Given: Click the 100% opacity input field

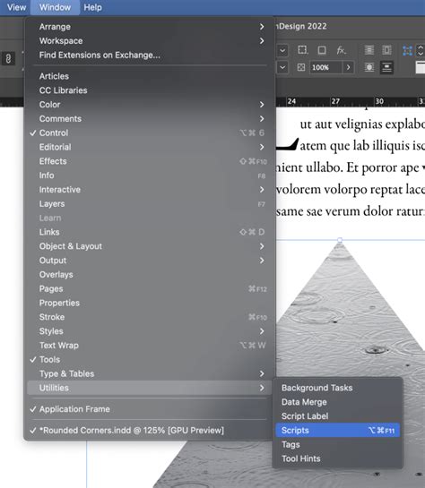Looking at the screenshot, I should [x=325, y=67].
